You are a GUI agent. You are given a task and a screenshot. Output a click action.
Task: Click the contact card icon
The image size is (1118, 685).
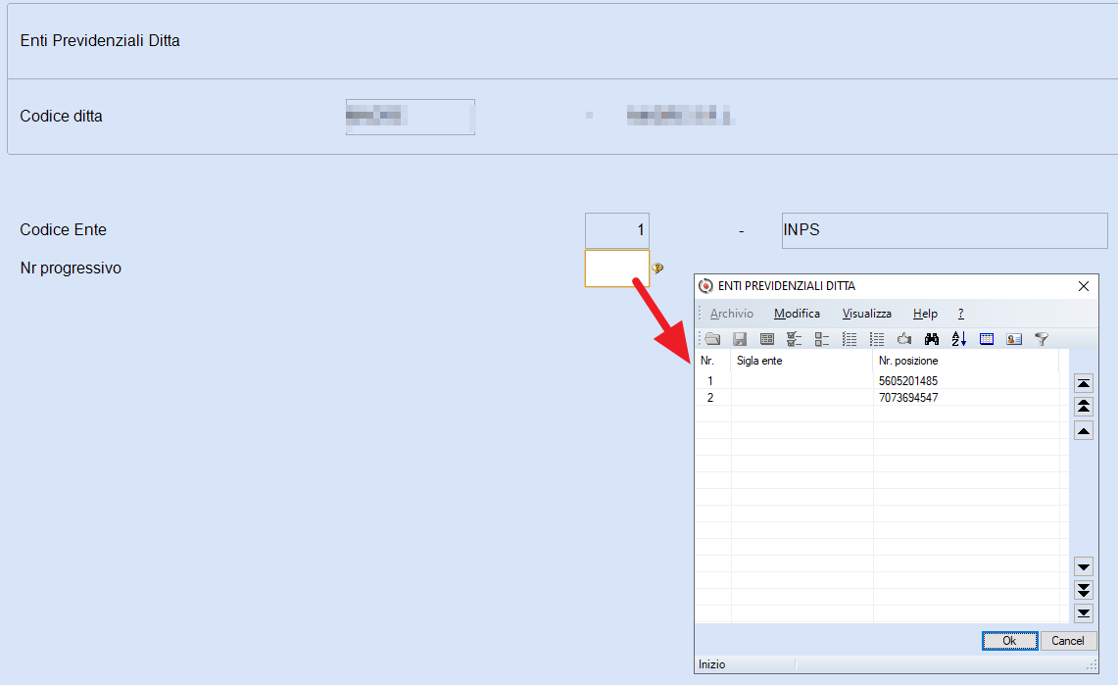click(x=1014, y=339)
